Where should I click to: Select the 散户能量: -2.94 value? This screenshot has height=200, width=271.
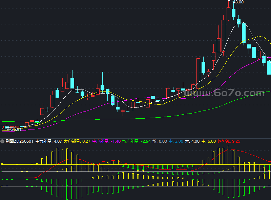137,141
